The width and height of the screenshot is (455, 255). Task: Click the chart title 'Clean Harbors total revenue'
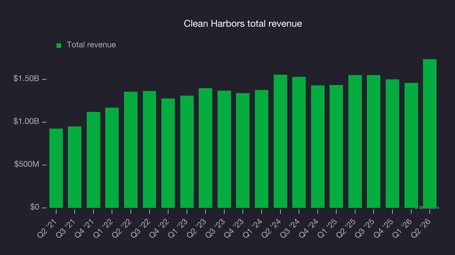(x=243, y=24)
